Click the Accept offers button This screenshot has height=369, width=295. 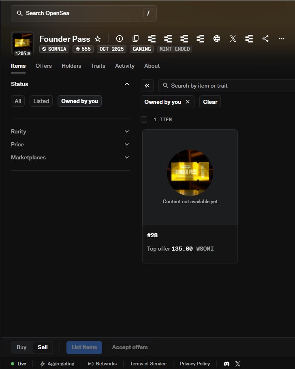pos(130,348)
